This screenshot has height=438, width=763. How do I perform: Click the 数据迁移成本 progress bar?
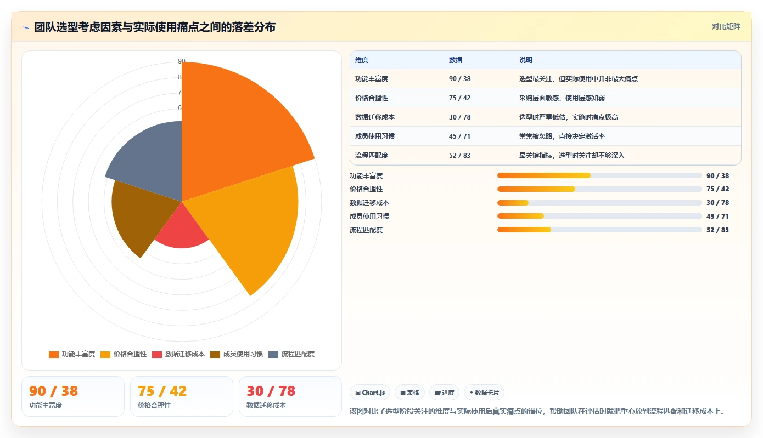(x=599, y=203)
